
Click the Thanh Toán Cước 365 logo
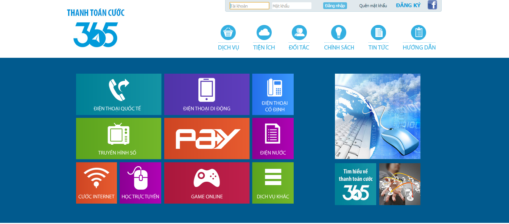(96, 28)
